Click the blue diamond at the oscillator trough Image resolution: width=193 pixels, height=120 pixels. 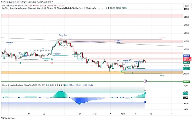pyautogui.click(x=80, y=103)
